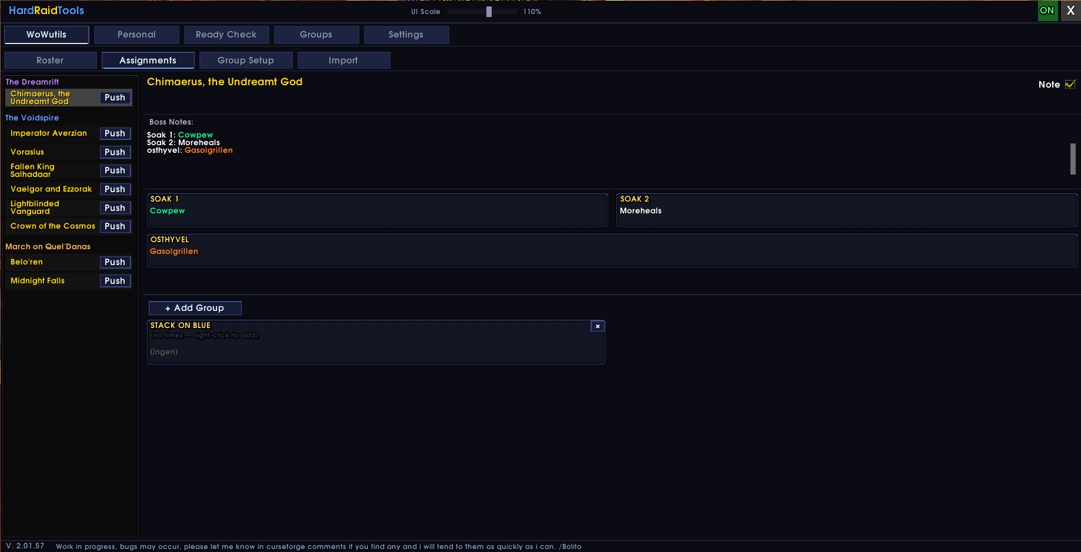1081x552 pixels.
Task: Click the Boss Notes scrollbar
Action: click(1073, 159)
